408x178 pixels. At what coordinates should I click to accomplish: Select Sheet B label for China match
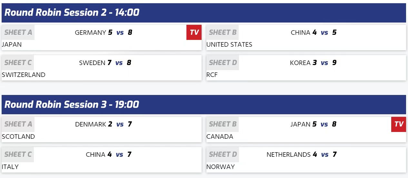click(x=223, y=33)
